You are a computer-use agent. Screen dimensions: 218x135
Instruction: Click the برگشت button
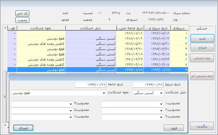pyautogui.click(x=202, y=126)
